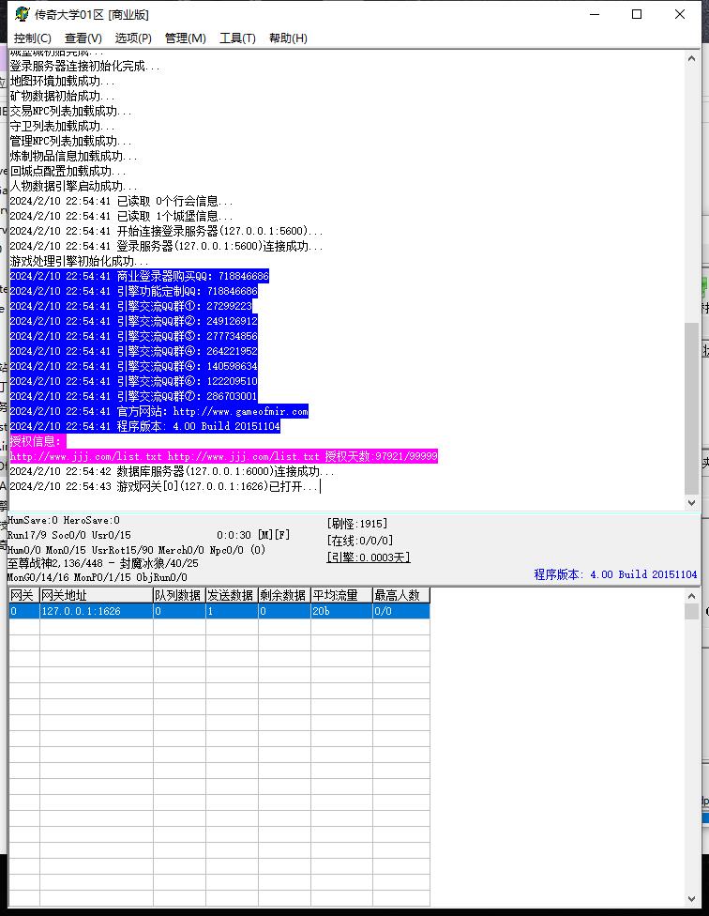Click the 数据库服务器 连接成功 log line
The image size is (709, 916).
click(x=172, y=471)
